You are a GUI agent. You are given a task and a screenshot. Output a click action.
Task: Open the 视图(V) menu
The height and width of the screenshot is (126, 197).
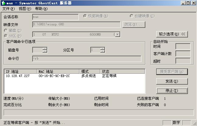pos(25,9)
